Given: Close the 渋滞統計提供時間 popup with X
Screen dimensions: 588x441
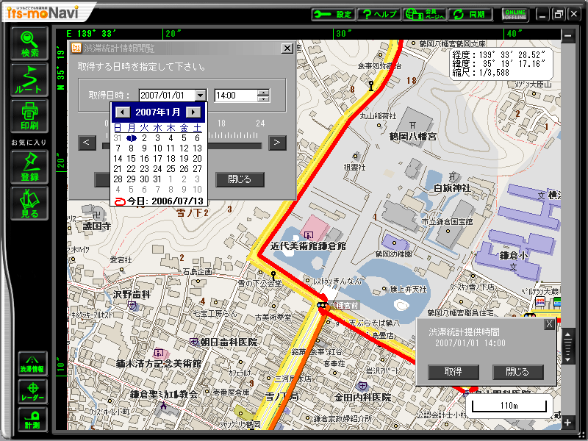Looking at the screenshot, I should 549,324.
